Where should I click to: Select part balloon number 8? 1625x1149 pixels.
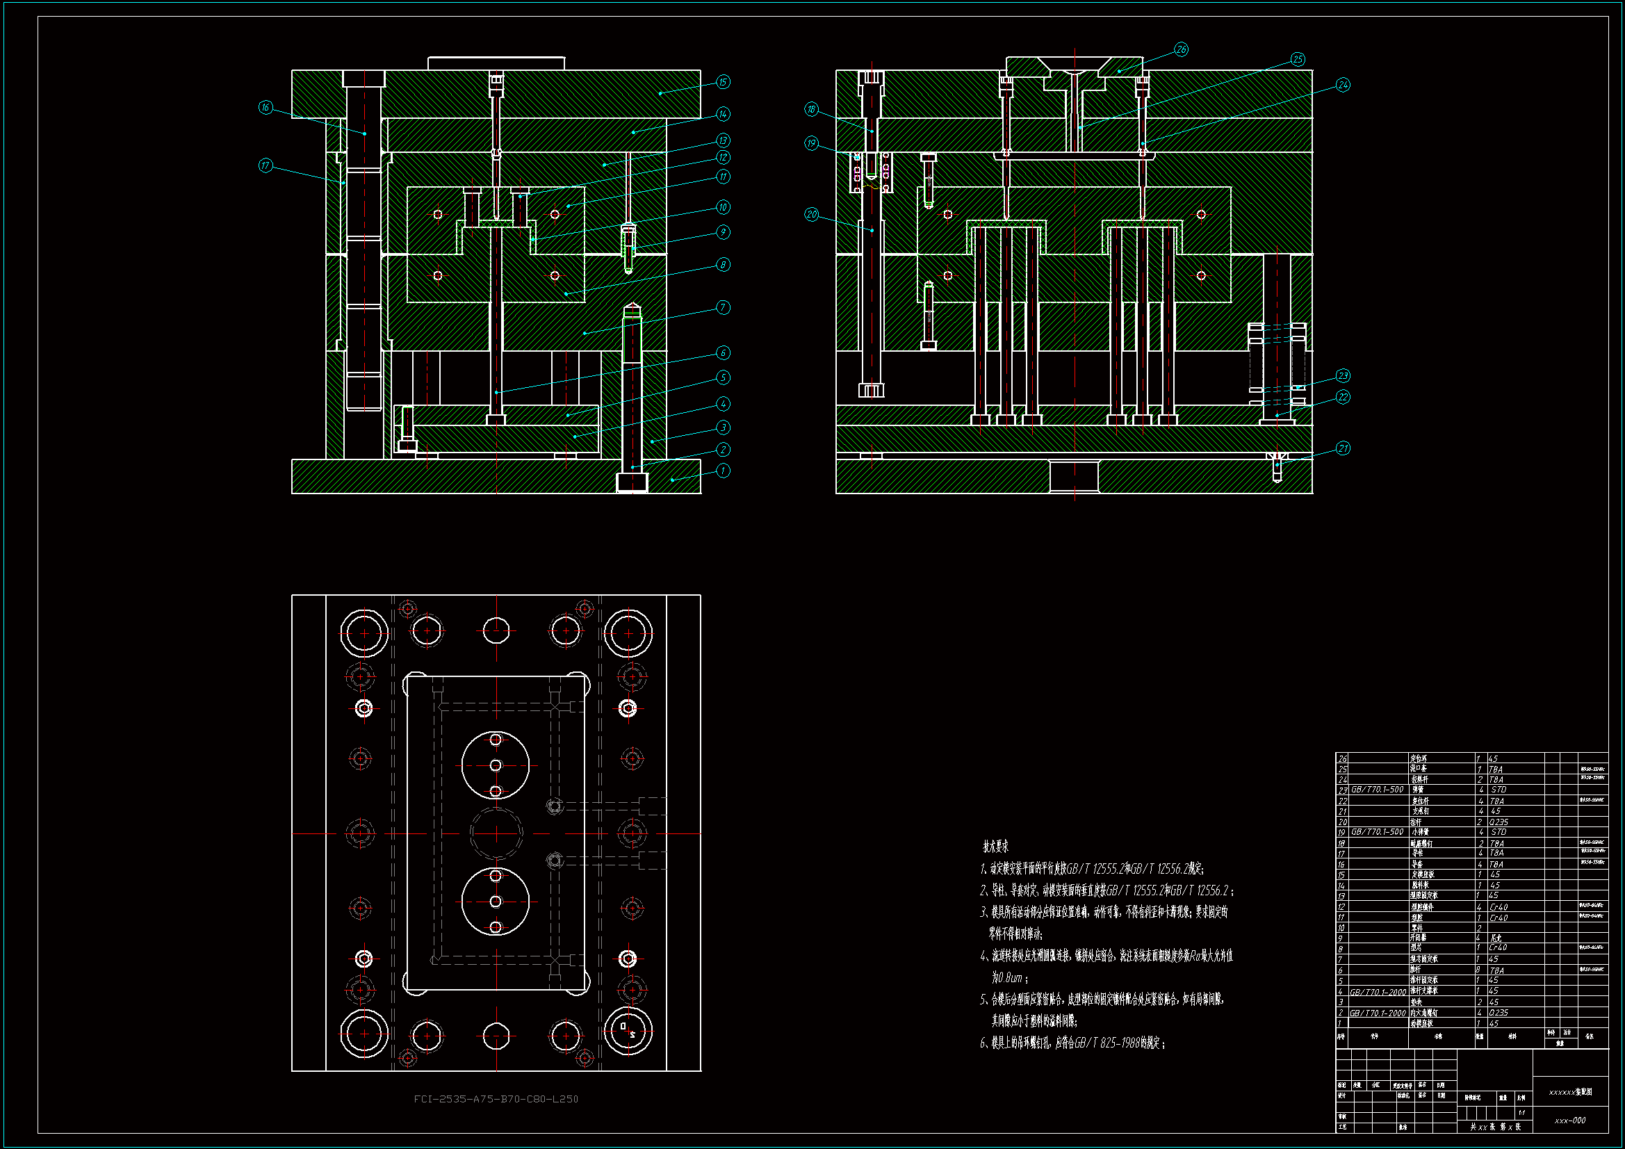[723, 265]
